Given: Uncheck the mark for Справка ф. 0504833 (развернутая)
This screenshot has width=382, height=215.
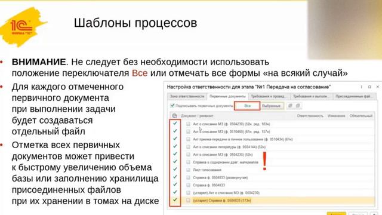Looking at the screenshot, I should 175,177.
